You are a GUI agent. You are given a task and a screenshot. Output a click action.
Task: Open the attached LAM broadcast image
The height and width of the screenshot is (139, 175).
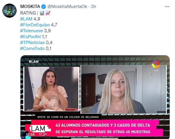95,97
